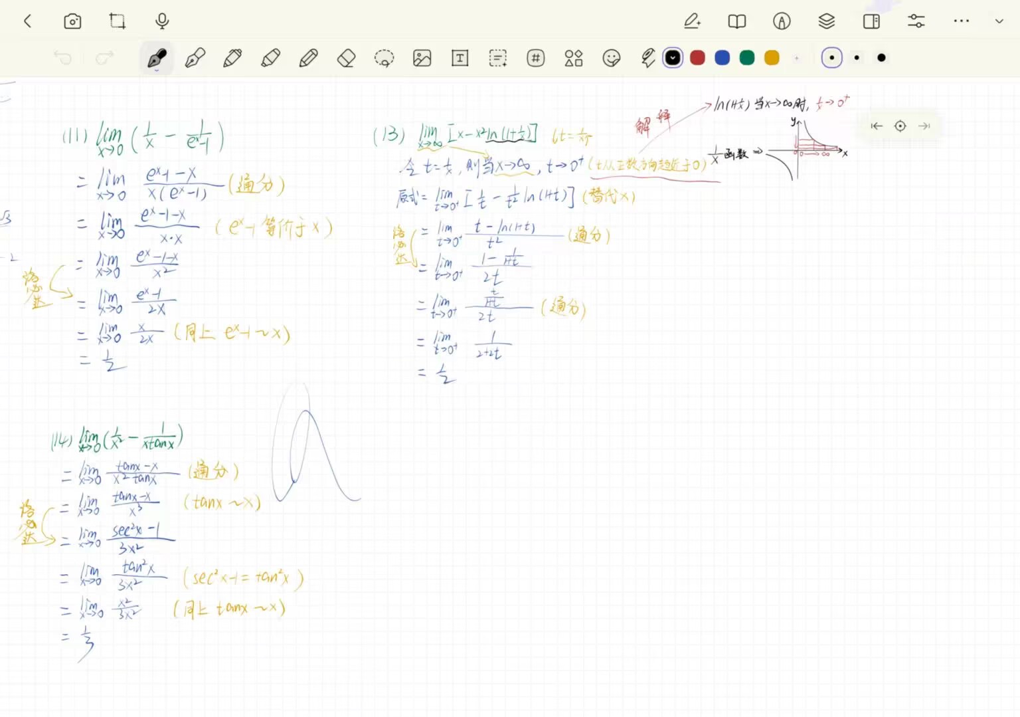Collapse the top toolbar with chevron
The height and width of the screenshot is (717, 1020).
click(x=999, y=21)
